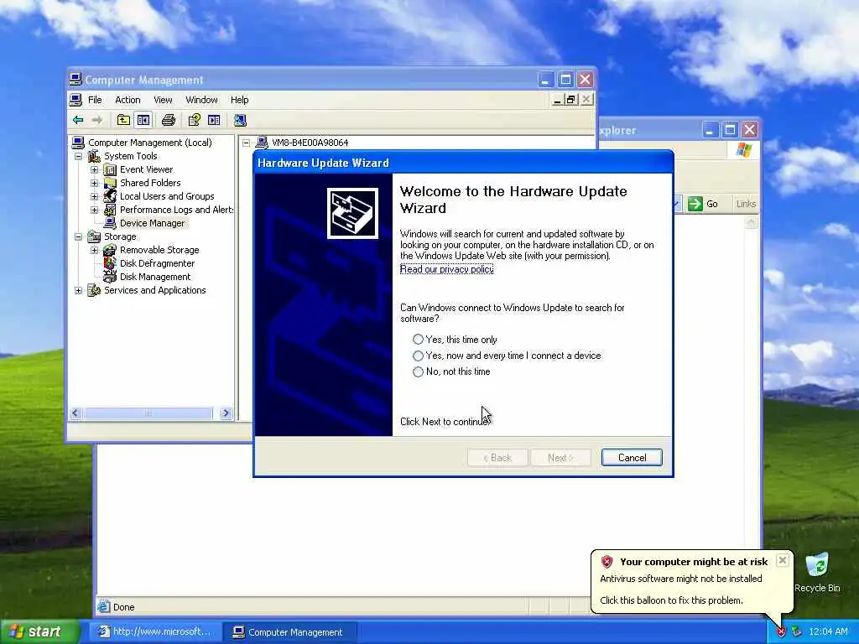The image size is (859, 644).
Task: Open the Properties help toolbar icon
Action: tap(194, 120)
